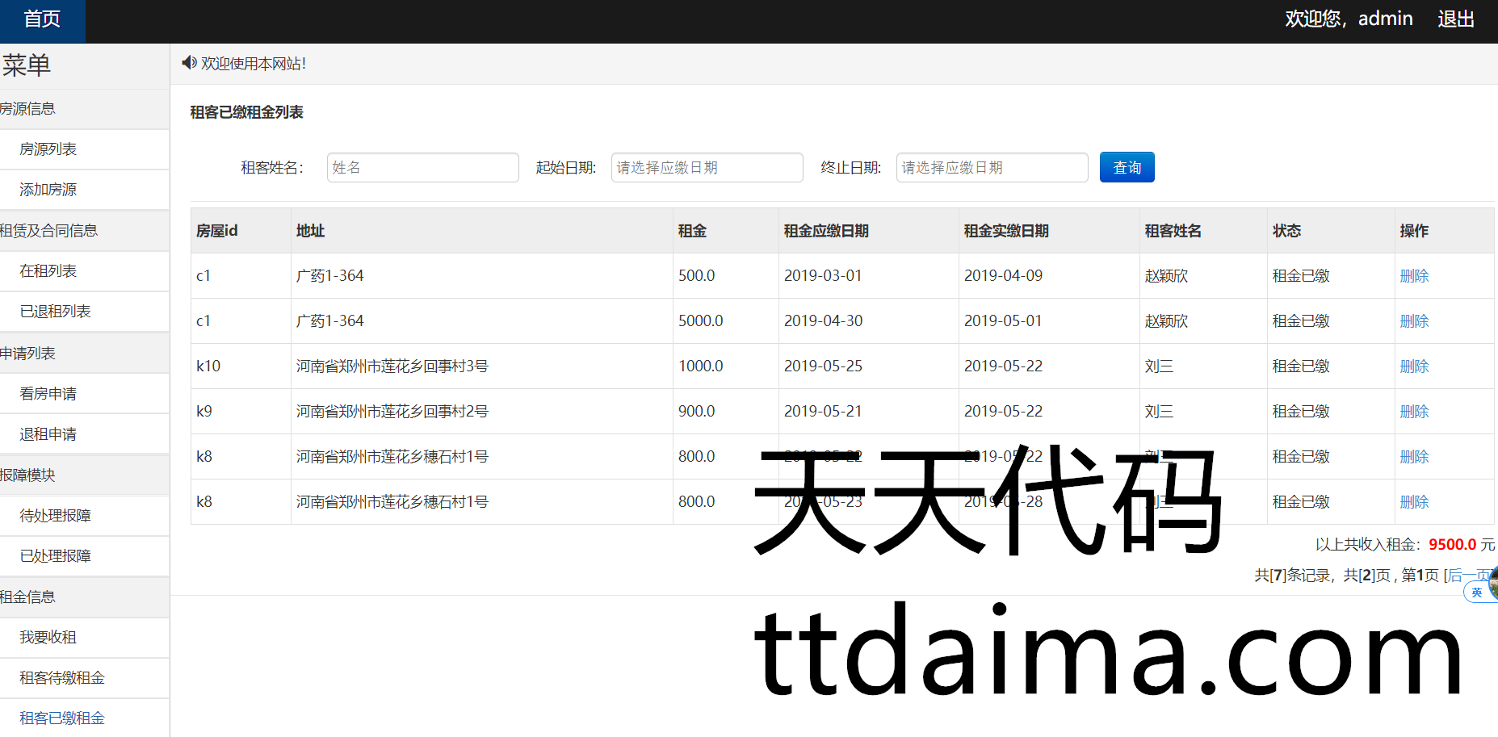The image size is (1498, 737).
Task: Delete the 2019-03-01 rent record for 赵颖欣
Action: coord(1414,276)
